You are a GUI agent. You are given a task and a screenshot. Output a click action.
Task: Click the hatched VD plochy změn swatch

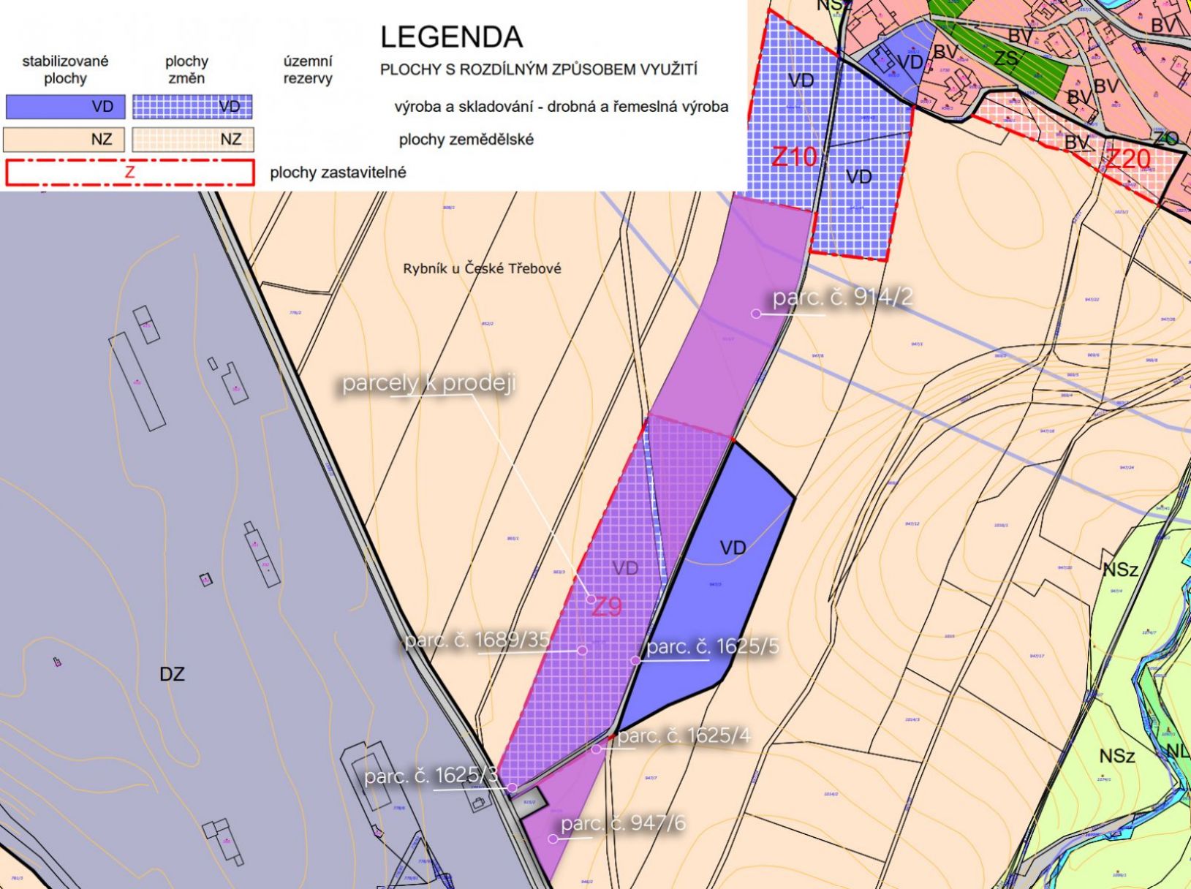192,107
